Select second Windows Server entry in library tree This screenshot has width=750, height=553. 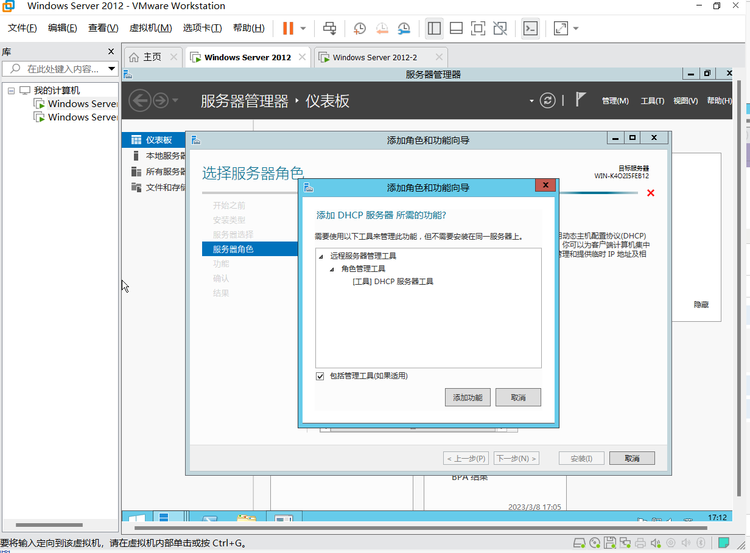coord(76,117)
